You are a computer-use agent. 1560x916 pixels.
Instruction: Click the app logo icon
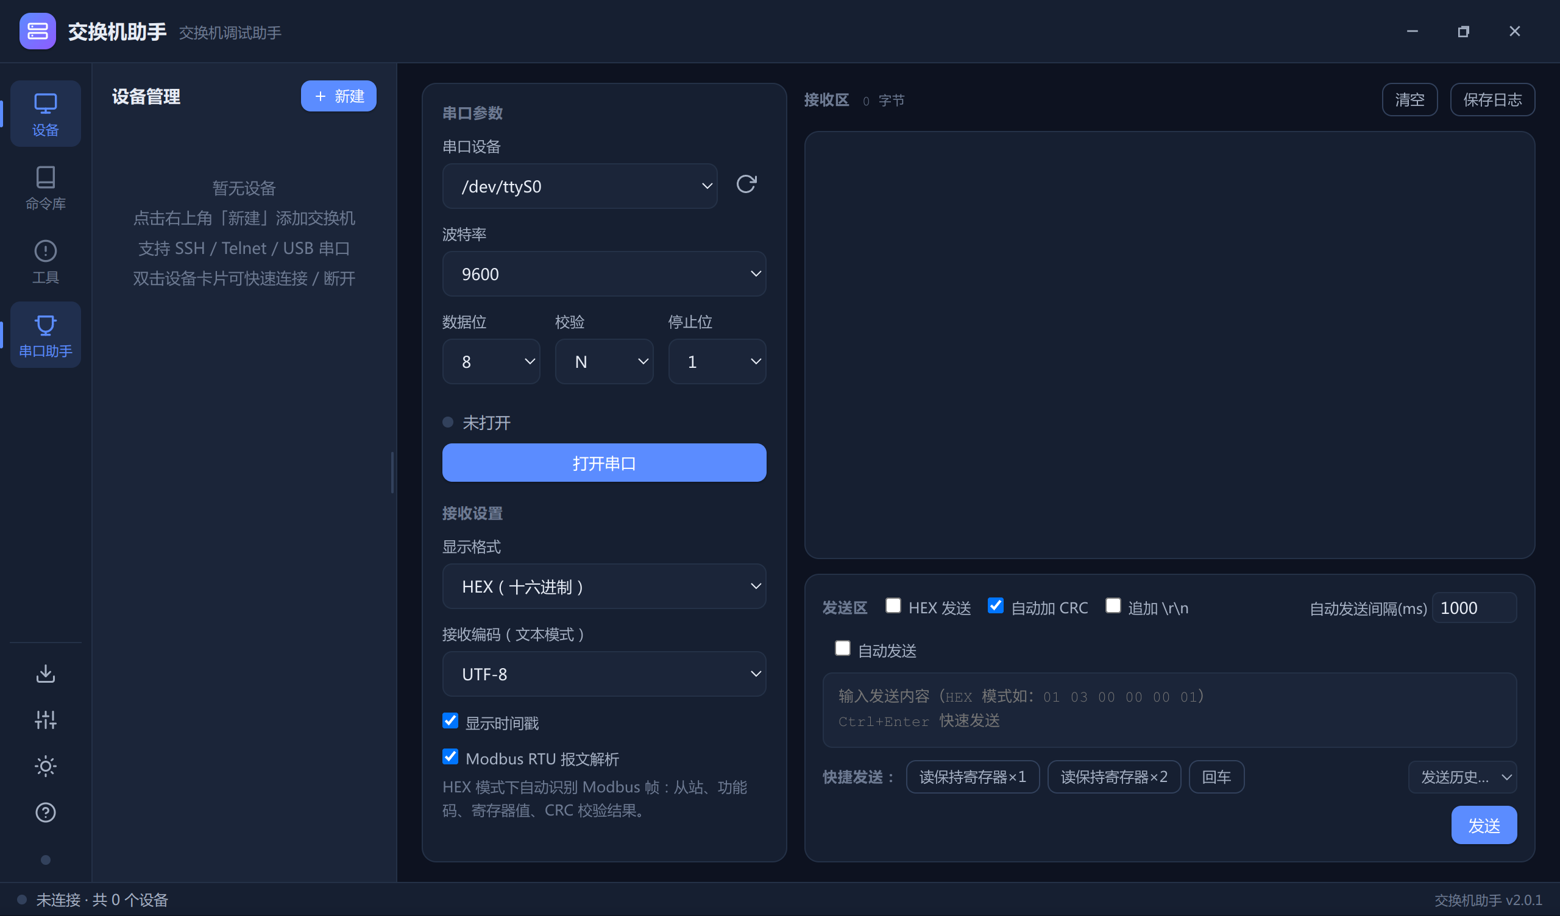click(37, 31)
